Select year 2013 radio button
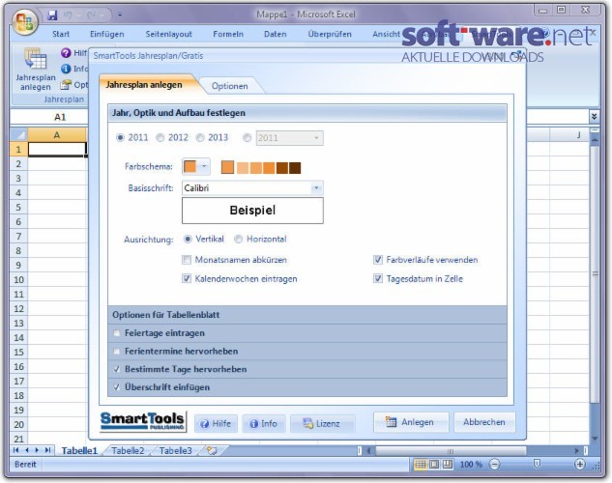This screenshot has width=612, height=483. (200, 137)
